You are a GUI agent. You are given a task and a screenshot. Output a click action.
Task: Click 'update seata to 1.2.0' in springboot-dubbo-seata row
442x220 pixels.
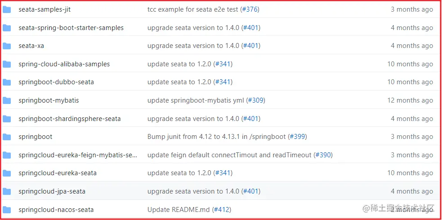pos(179,82)
